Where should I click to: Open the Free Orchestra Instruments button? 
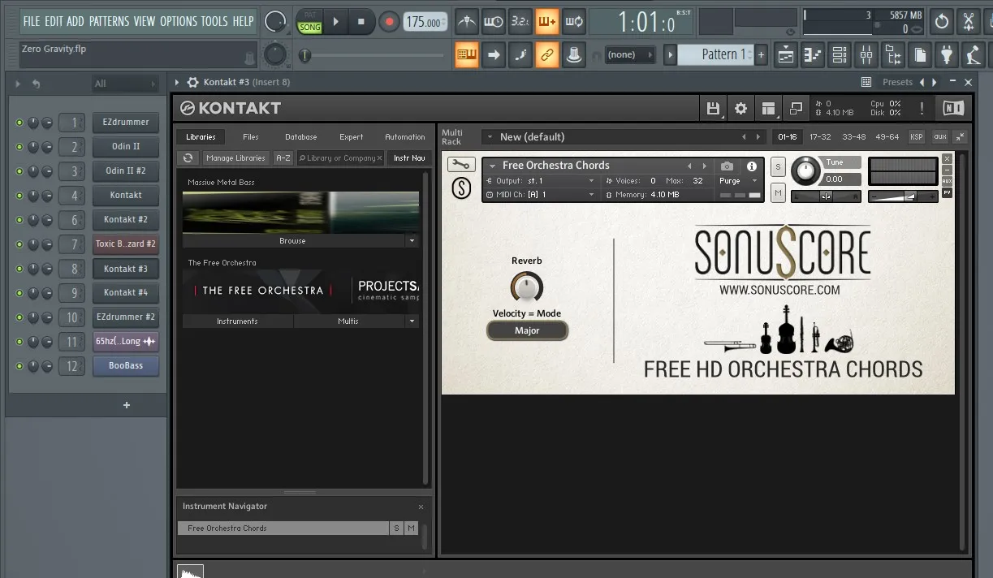pos(237,321)
